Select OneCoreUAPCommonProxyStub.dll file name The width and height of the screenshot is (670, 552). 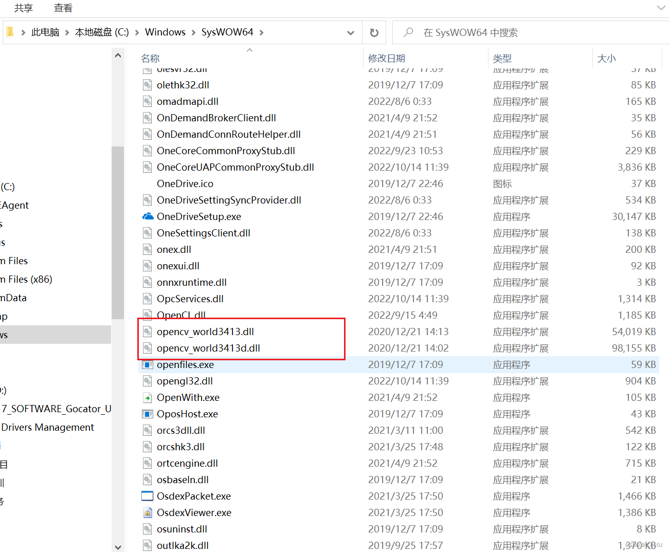(x=236, y=167)
